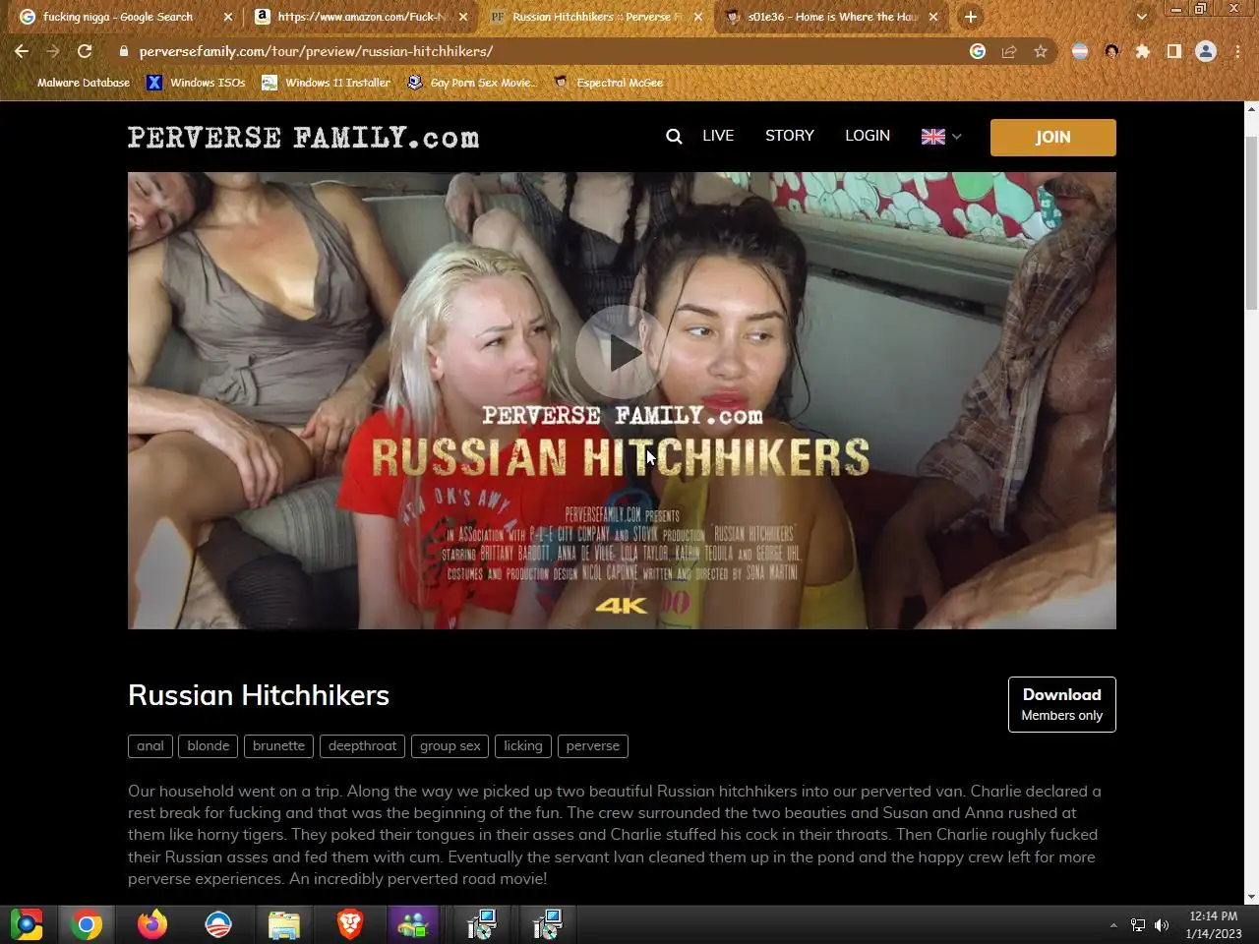Expand the tab search chevron in title bar

click(x=1141, y=17)
